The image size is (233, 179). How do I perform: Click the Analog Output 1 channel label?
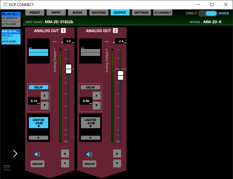pyautogui.click(x=55, y=60)
